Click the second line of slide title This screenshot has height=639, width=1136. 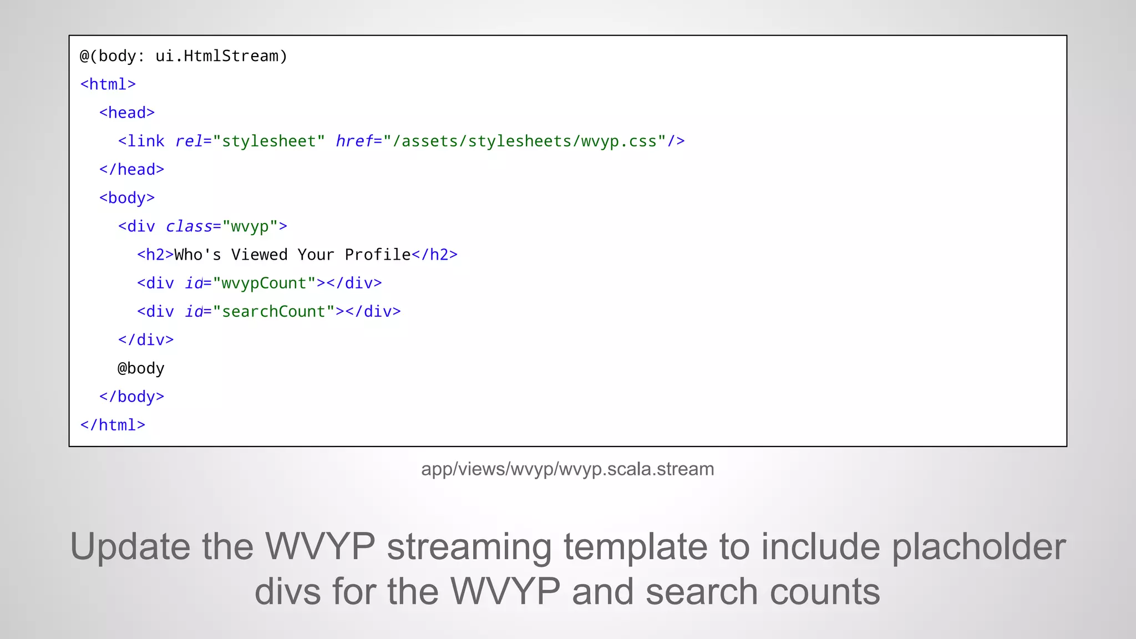pos(567,591)
